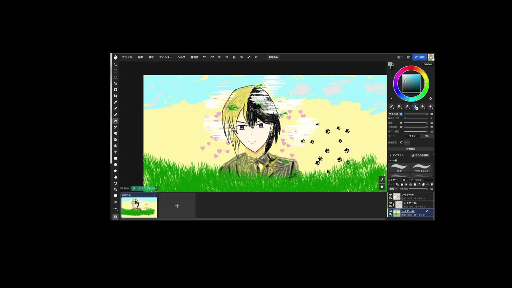Screen dimensions: 512x288
Task: Open color wheel settings gear
Action: (430, 98)
